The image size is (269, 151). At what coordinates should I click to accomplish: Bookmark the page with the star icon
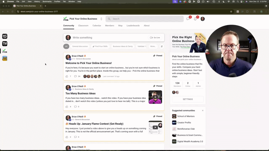231,12
